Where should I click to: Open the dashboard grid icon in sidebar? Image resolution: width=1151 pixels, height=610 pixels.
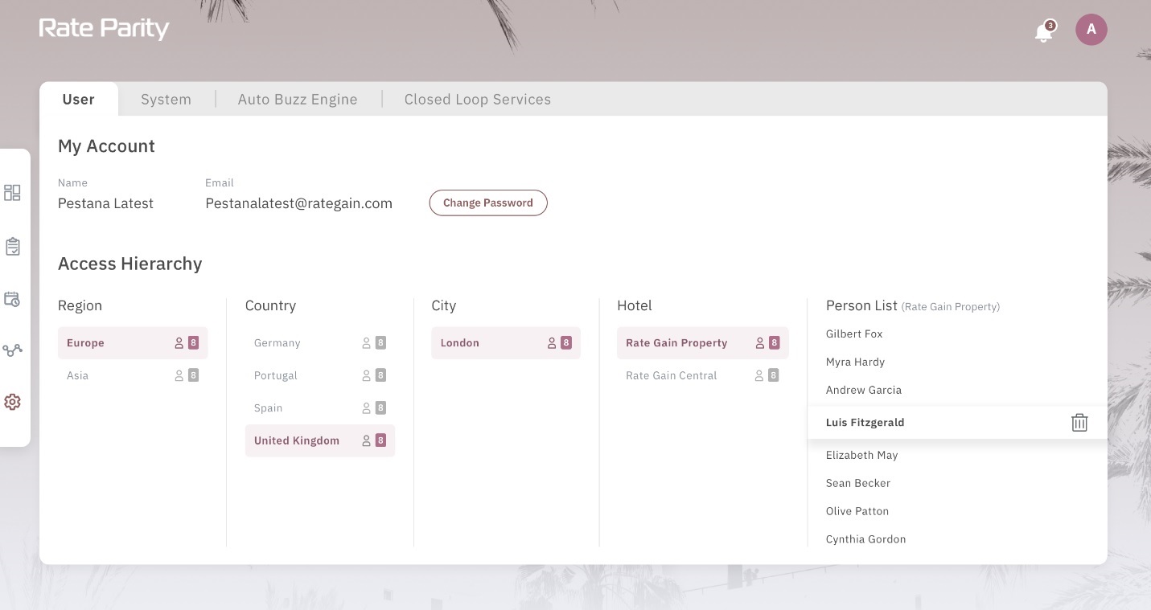point(12,193)
